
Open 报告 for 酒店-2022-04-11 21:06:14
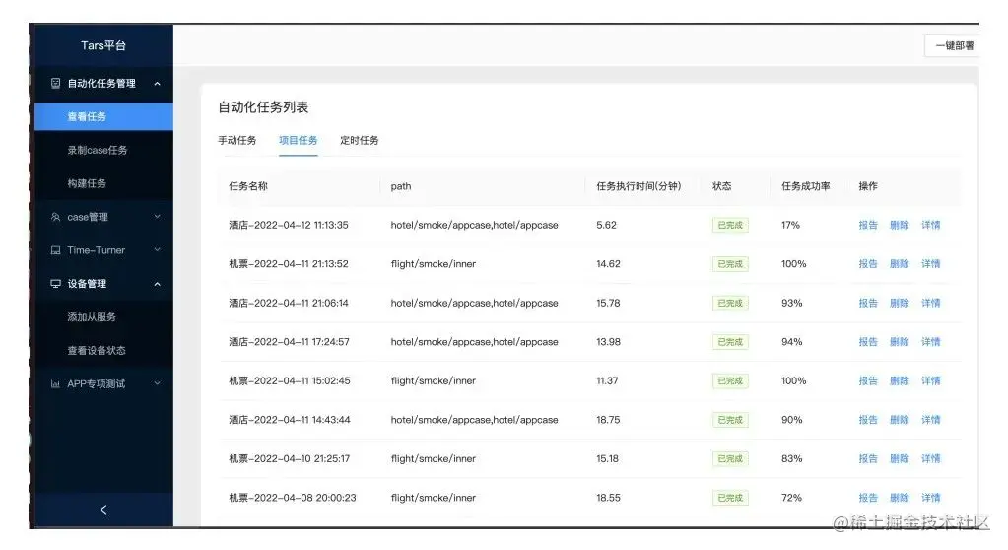pyautogui.click(x=868, y=303)
